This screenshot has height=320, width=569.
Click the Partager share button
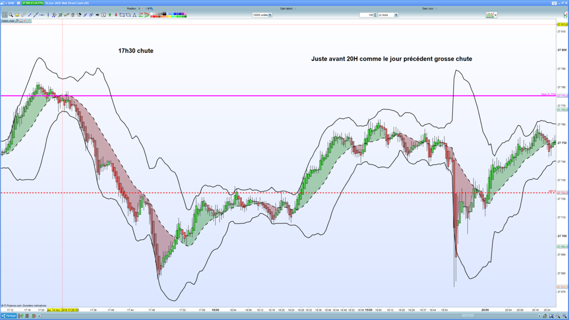pos(9,316)
